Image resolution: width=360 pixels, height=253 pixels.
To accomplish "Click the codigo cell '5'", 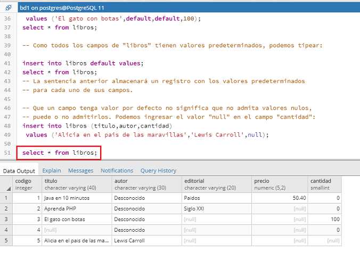I will pos(27,241).
